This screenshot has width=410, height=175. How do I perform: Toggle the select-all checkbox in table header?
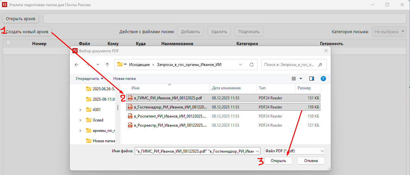8,43
